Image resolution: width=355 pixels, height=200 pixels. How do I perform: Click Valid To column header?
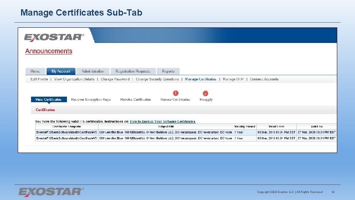[x=317, y=127]
